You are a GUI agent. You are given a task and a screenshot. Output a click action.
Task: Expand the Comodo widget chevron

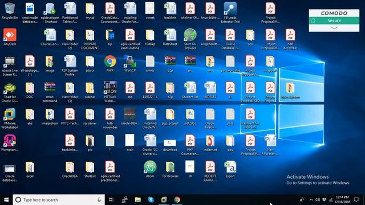coord(334,28)
